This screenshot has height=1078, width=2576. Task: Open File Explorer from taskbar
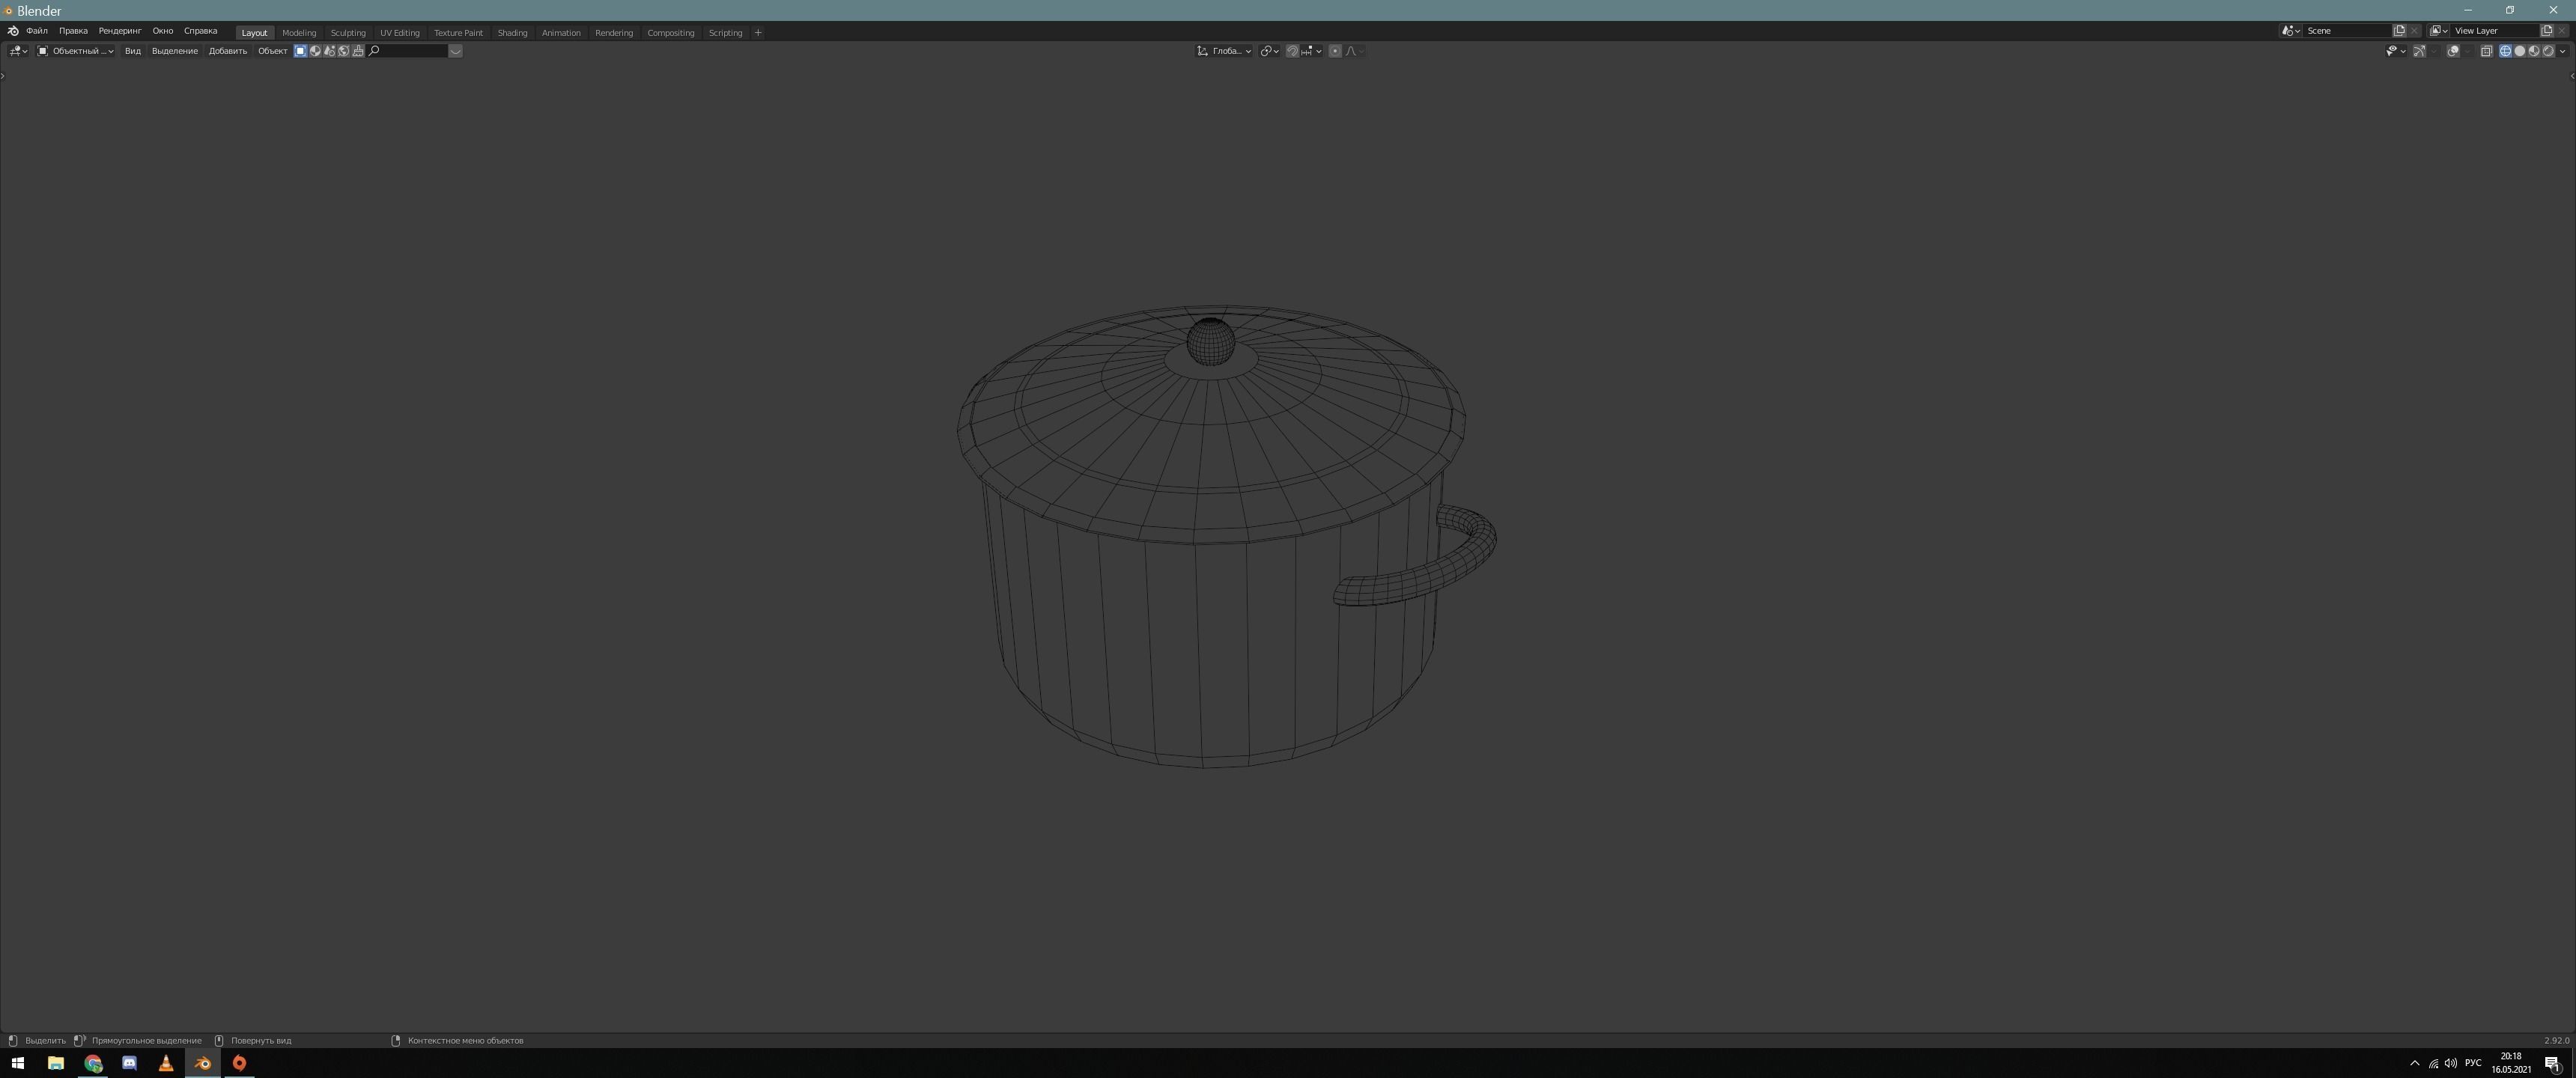(x=56, y=1063)
